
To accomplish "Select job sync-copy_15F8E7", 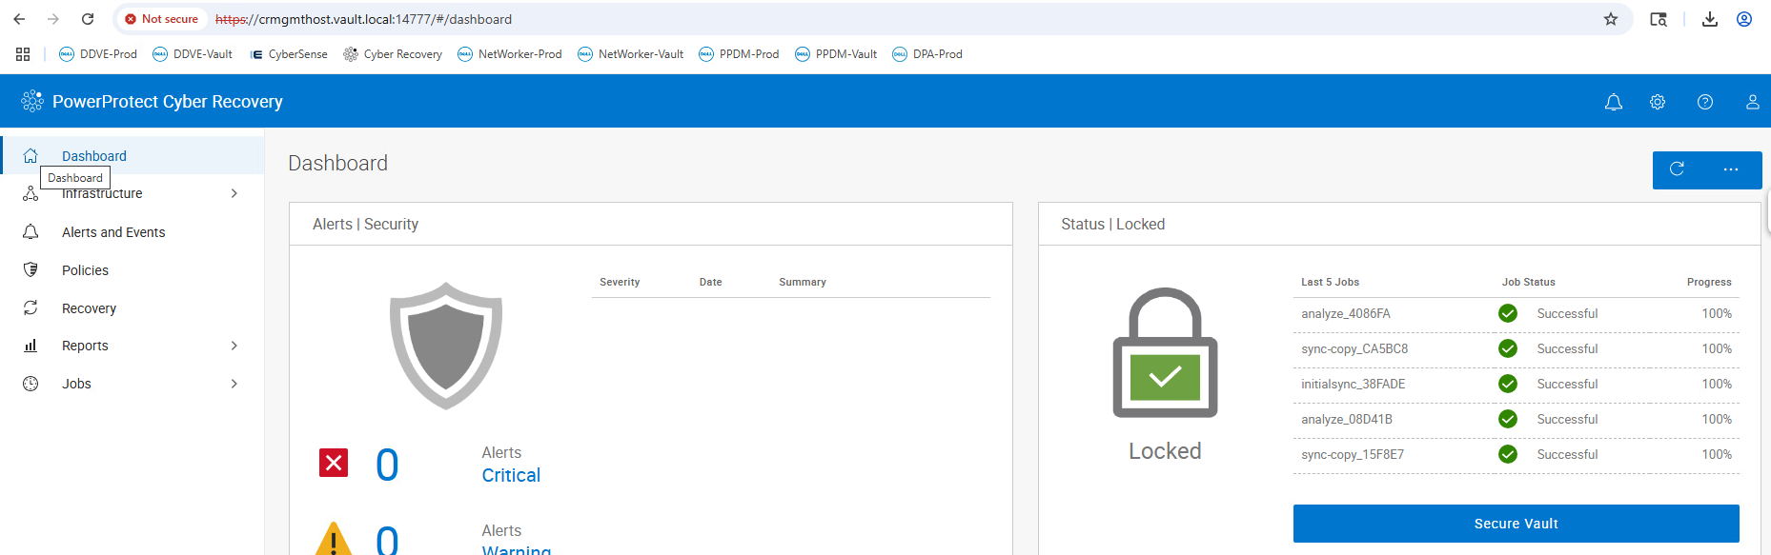I will 1353,454.
